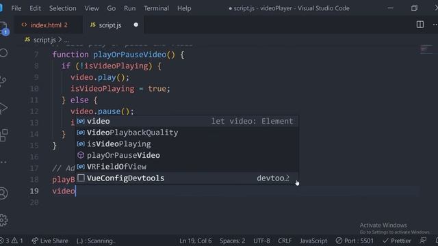Viewport: 438px width, 246px height.
Task: Stop Live Server at Port : 5501
Action: pyautogui.click(x=355, y=241)
